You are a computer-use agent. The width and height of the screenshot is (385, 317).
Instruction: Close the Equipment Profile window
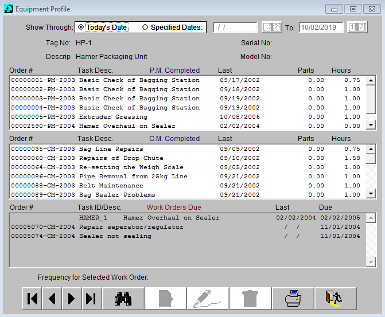pyautogui.click(x=372, y=9)
